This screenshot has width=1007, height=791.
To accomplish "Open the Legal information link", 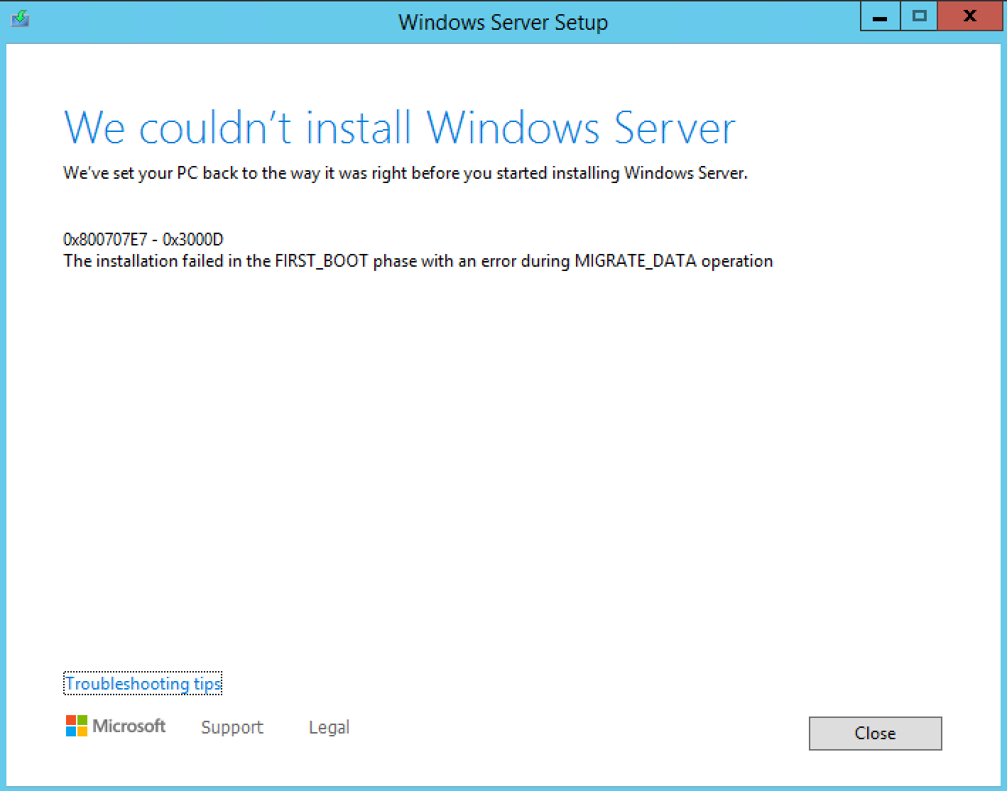I will tap(329, 726).
